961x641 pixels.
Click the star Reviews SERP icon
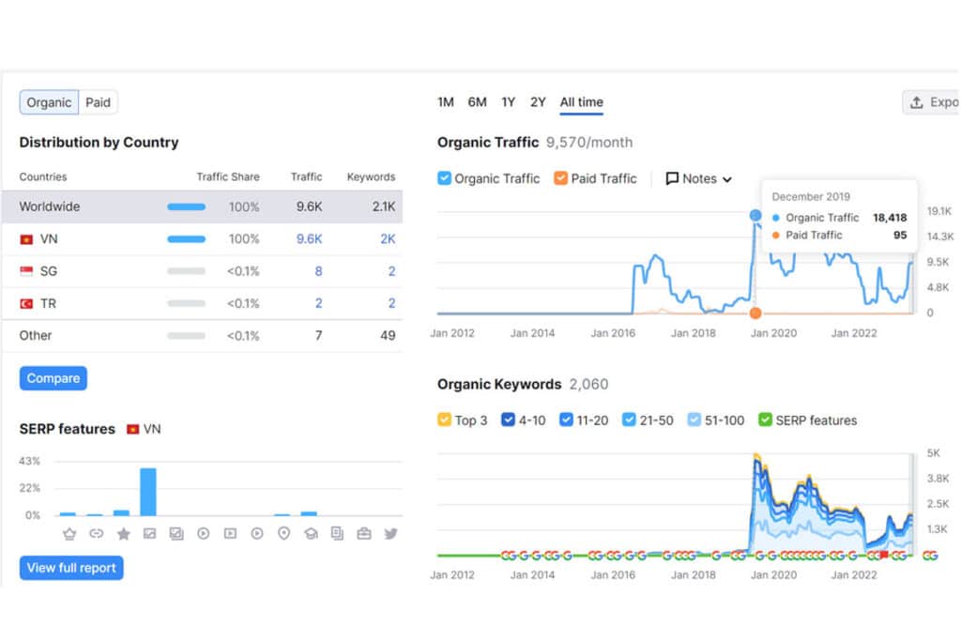[123, 534]
